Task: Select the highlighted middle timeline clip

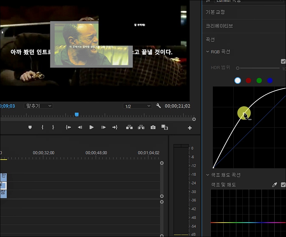Action: pos(3,185)
